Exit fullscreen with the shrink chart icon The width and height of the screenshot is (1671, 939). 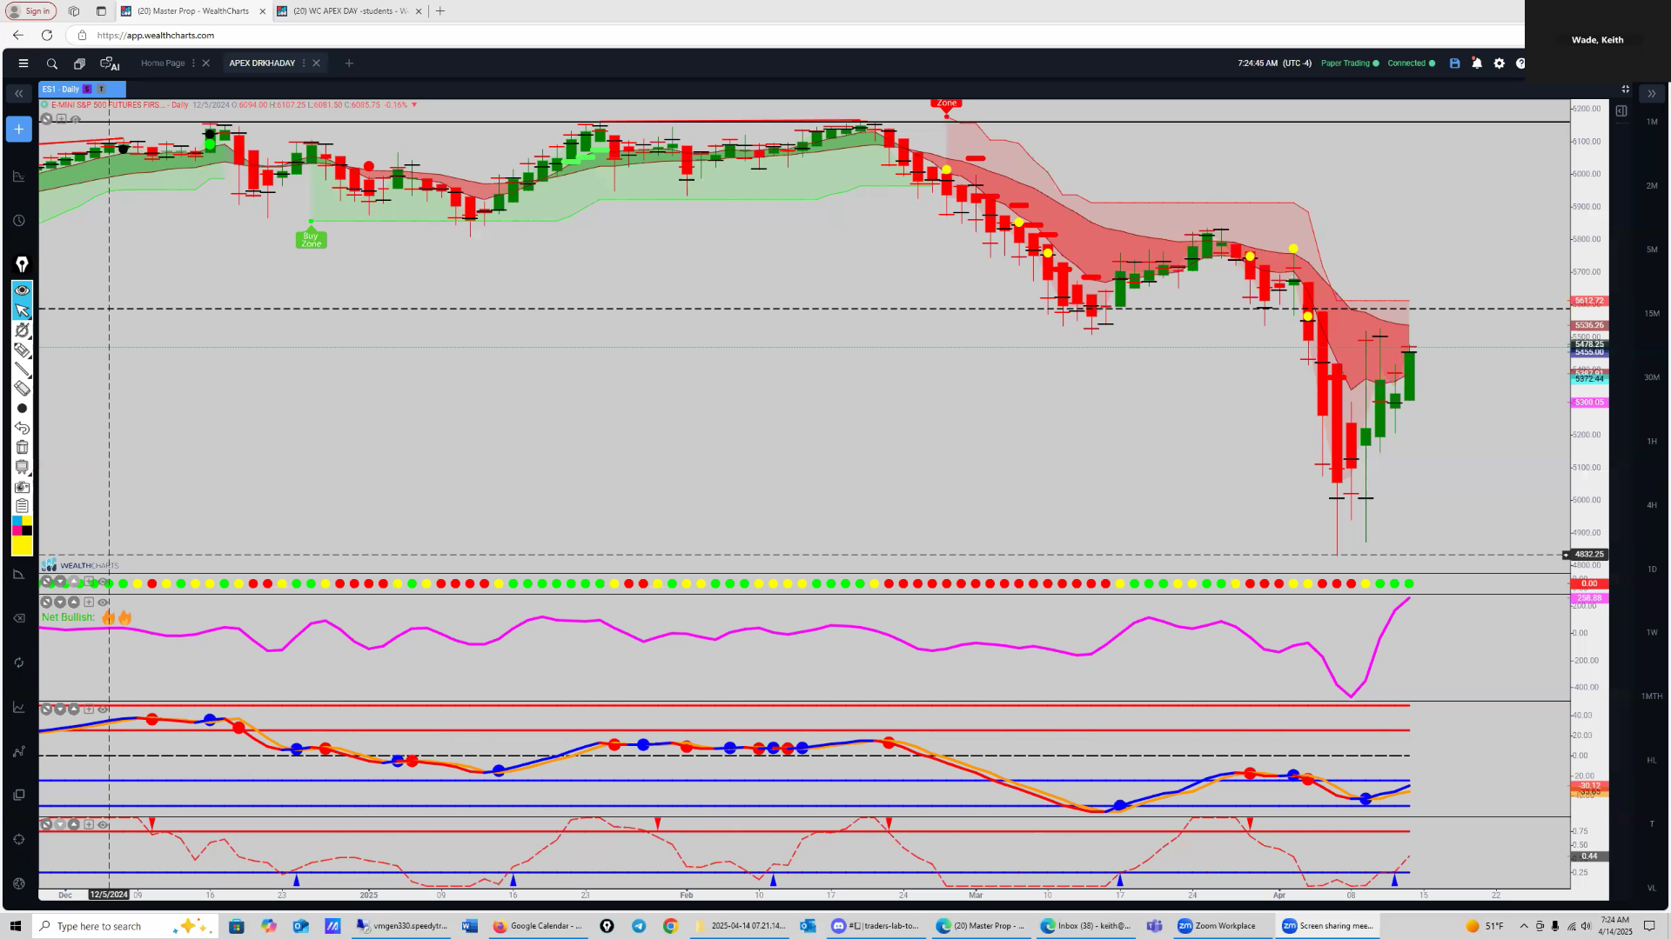click(x=1625, y=90)
